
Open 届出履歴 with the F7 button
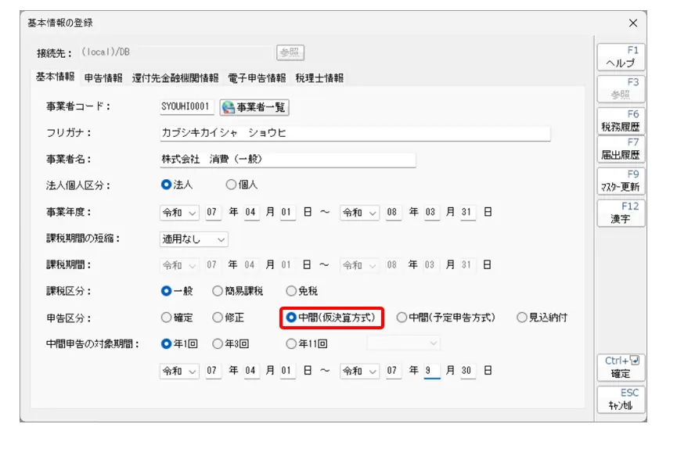[621, 149]
